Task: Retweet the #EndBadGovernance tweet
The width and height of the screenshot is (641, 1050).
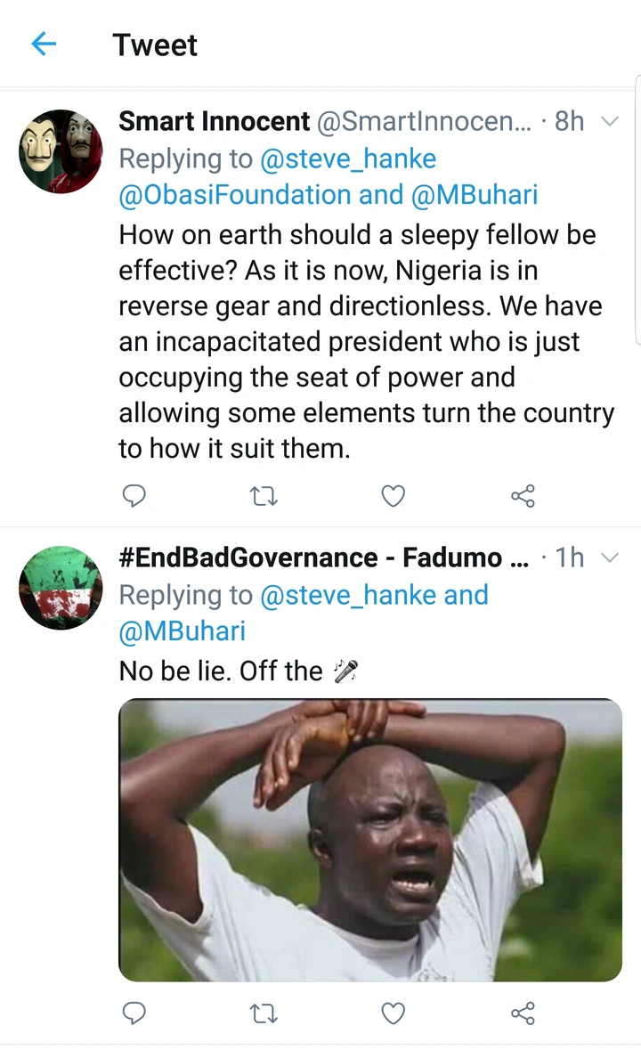Action: [264, 1013]
